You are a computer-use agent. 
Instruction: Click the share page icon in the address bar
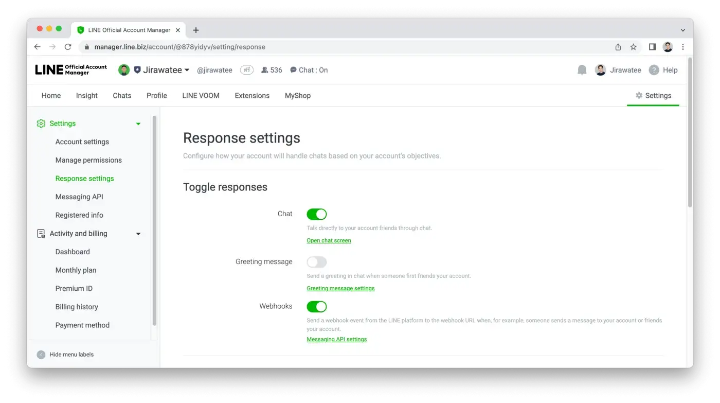point(618,47)
